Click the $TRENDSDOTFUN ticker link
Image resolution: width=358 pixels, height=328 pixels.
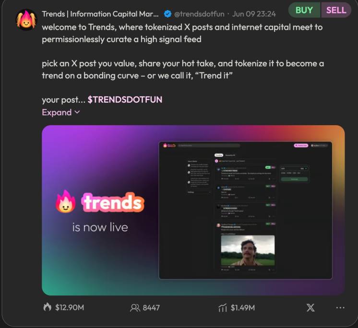coord(125,100)
